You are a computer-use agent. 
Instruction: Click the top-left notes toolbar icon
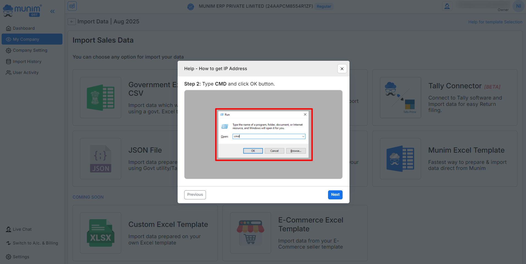coord(72,6)
